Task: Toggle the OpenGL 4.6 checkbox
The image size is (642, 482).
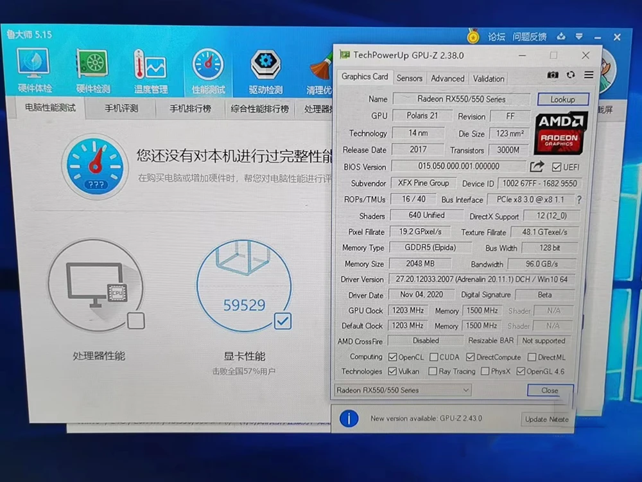Action: (521, 371)
